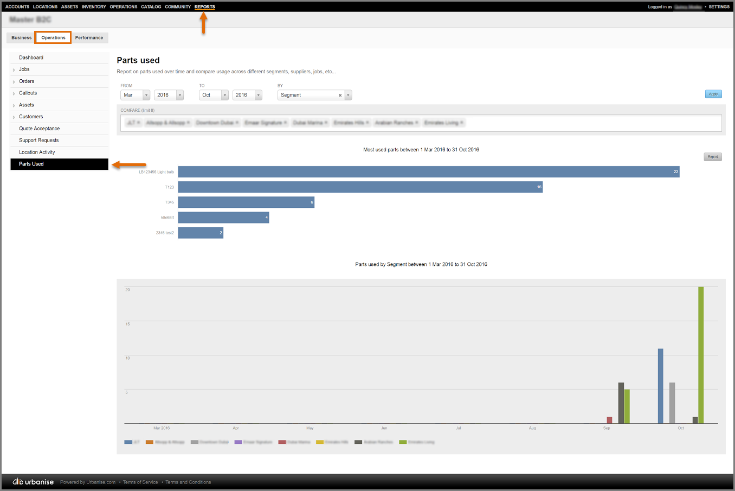Open the FROM month dropdown showing Mar

(135, 95)
